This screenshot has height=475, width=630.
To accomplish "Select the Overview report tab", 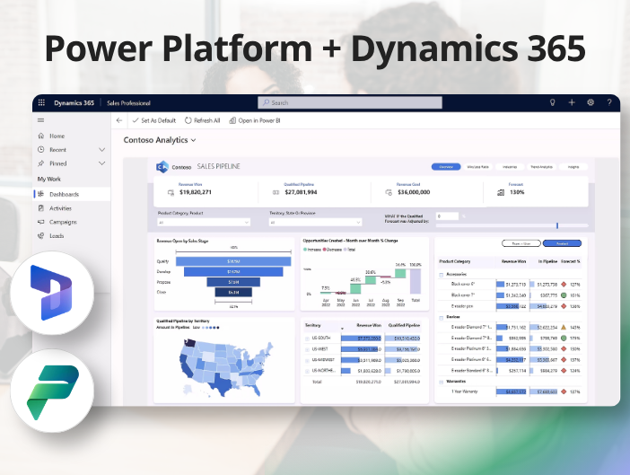I will tap(446, 167).
